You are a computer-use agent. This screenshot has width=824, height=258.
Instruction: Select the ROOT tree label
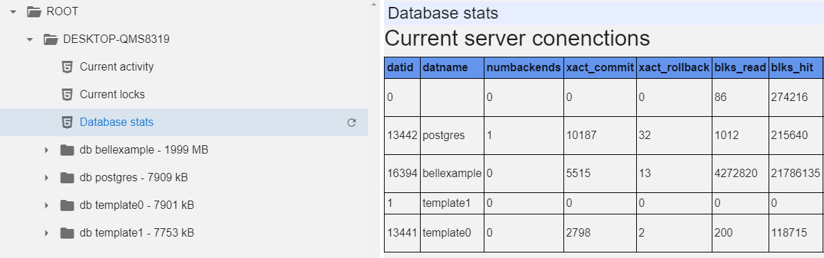click(x=62, y=11)
